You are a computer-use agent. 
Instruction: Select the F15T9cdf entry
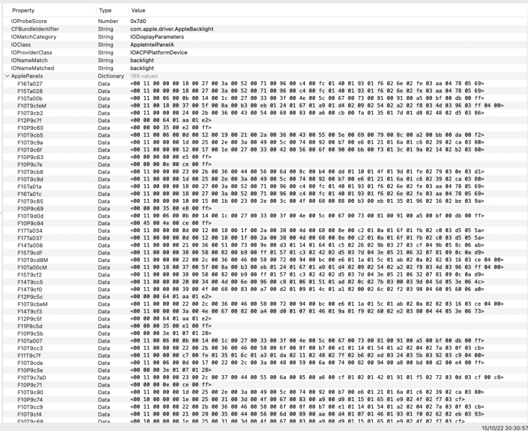point(30,253)
